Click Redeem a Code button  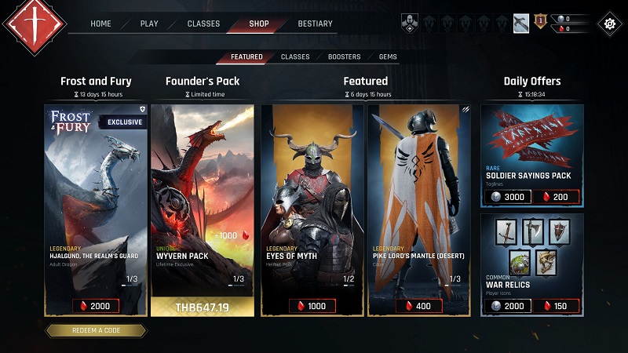(x=96, y=330)
